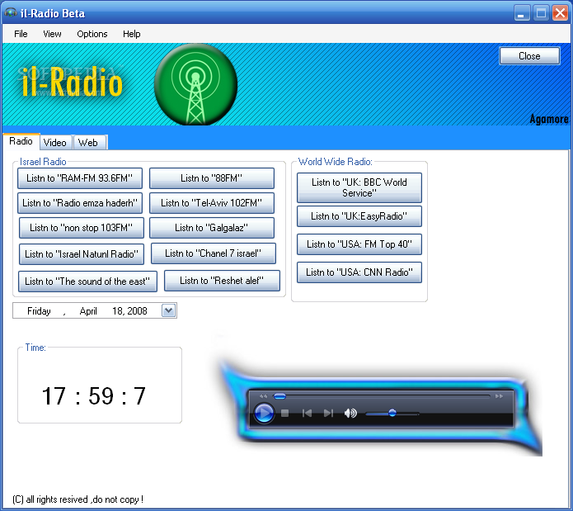Click the play button in media player
Viewport: 573px width, 511px height.
click(264, 414)
